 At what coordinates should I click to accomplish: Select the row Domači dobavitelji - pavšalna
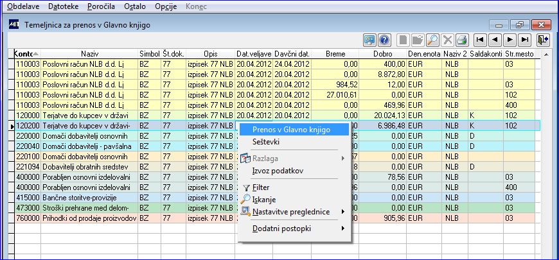(x=274, y=146)
